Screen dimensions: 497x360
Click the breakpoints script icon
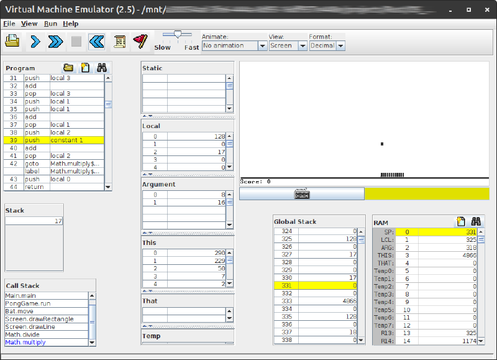coord(118,41)
